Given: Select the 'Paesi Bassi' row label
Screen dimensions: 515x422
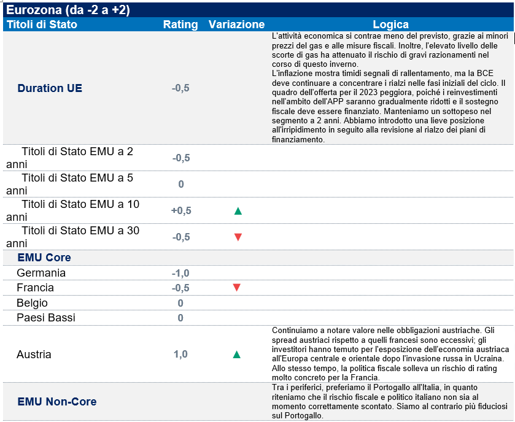Looking at the screenshot, I should [45, 318].
